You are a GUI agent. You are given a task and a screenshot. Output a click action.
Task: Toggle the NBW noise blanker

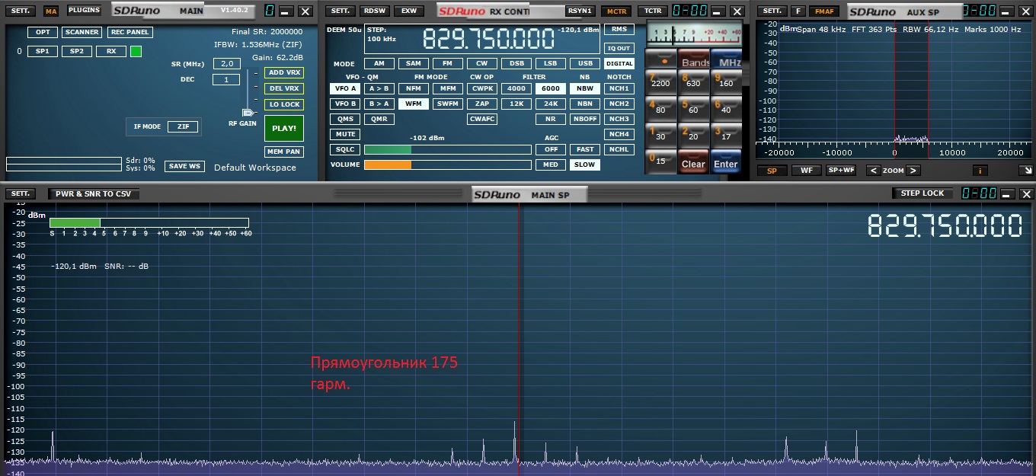pyautogui.click(x=585, y=88)
